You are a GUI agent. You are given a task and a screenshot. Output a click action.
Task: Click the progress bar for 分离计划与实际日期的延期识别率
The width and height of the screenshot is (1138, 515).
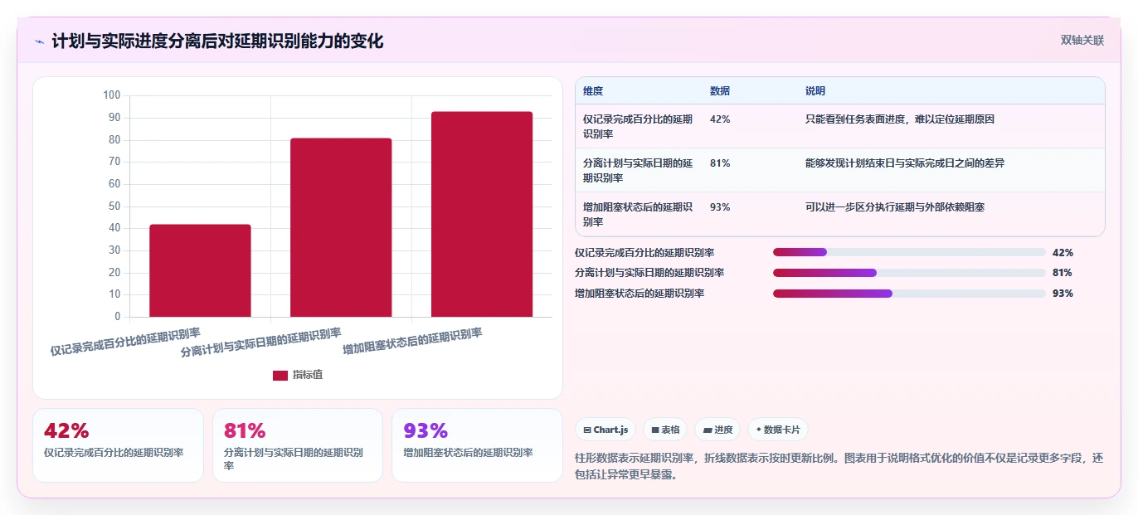tap(909, 273)
